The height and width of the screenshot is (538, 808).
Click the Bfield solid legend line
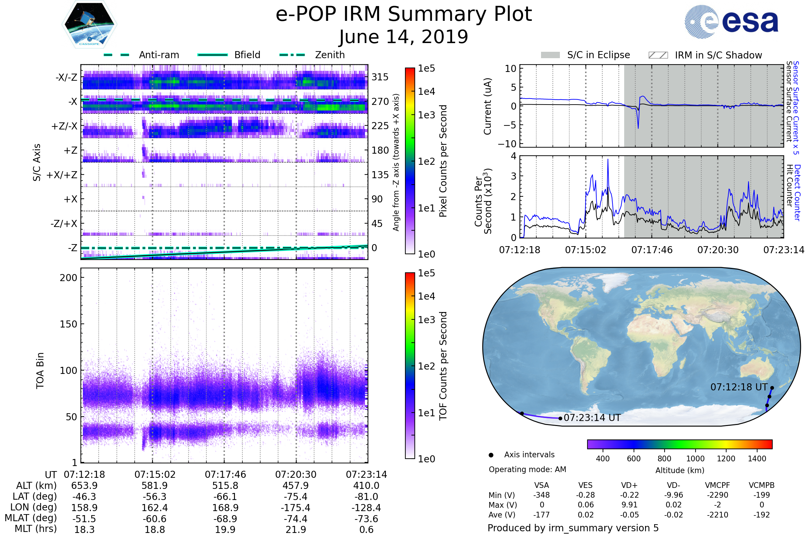[x=212, y=55]
